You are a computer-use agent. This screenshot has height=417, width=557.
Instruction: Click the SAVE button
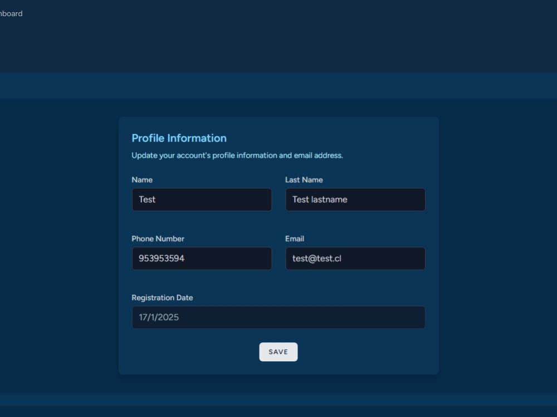coord(278,352)
